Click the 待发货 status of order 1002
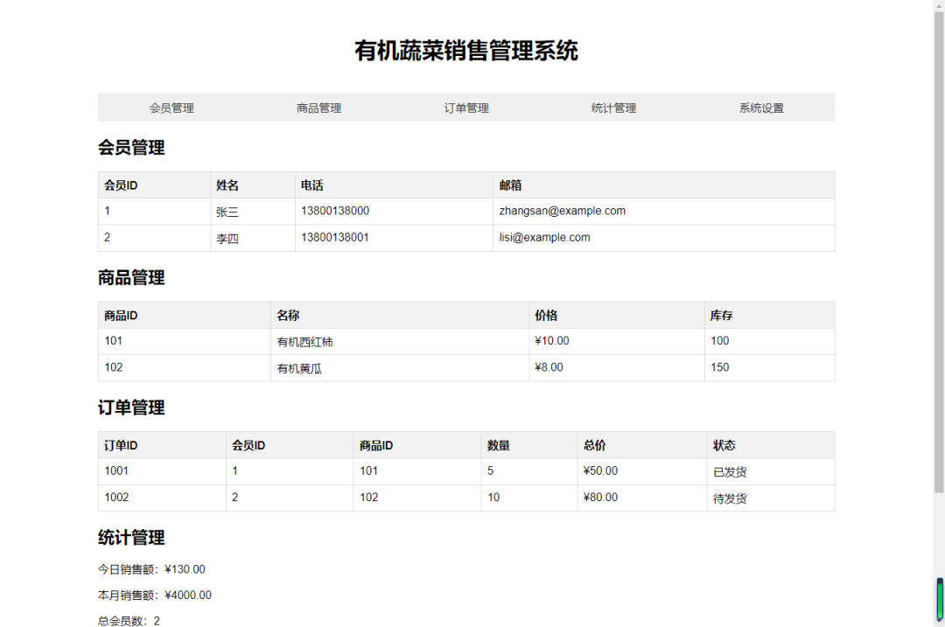The width and height of the screenshot is (945, 627). tap(731, 498)
